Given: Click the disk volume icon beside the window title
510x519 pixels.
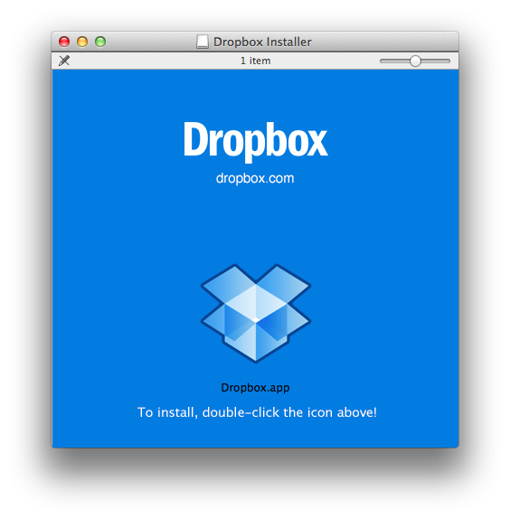Looking at the screenshot, I should tap(203, 42).
